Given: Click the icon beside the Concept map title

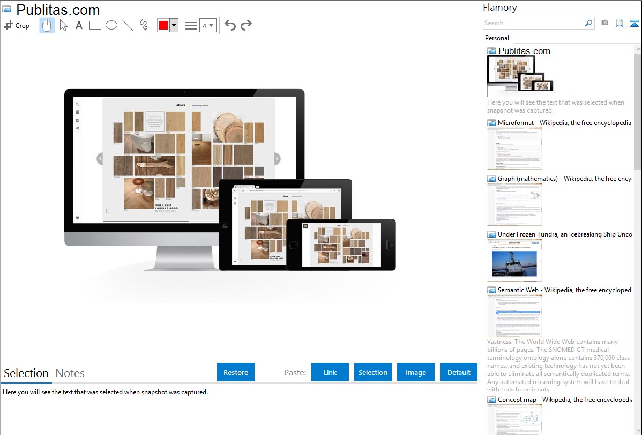Looking at the screenshot, I should point(491,400).
